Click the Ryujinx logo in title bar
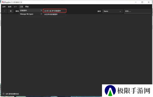 [3, 2]
